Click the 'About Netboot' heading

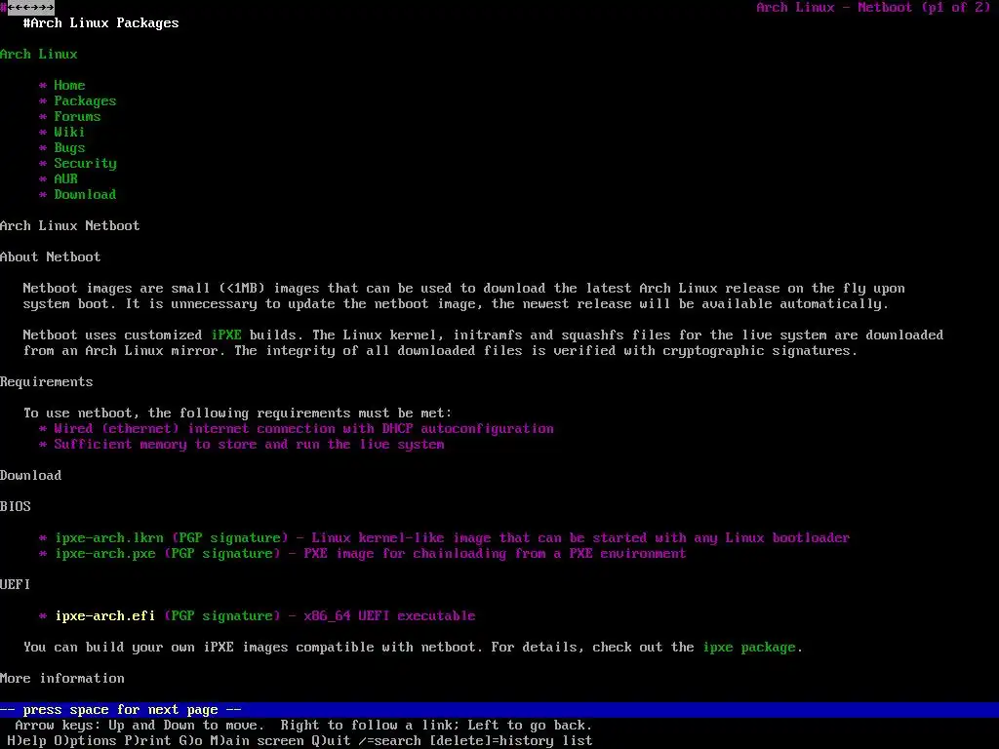click(51, 256)
